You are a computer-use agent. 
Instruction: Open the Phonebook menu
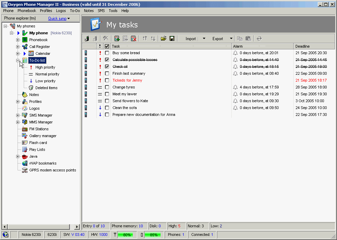tap(27, 11)
